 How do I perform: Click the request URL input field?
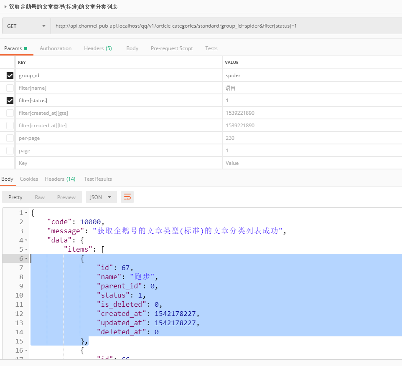[226, 26]
